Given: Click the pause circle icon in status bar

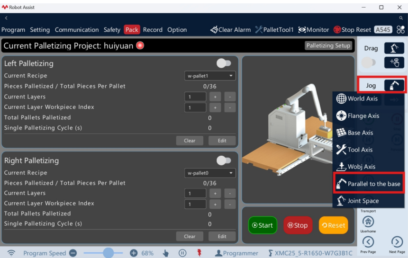Looking at the screenshot, I should (x=182, y=253).
